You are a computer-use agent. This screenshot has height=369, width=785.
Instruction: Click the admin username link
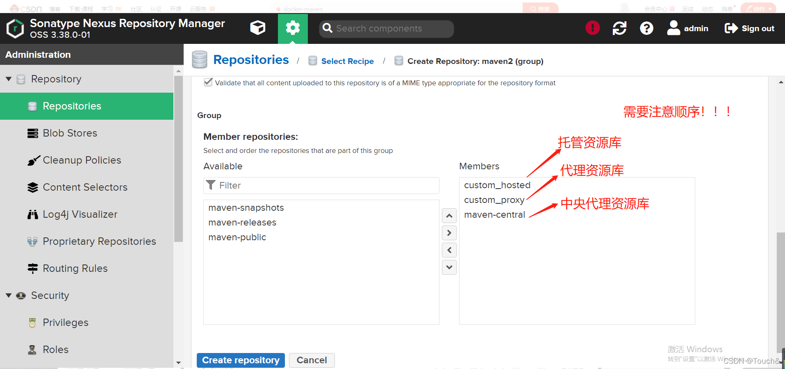[696, 28]
